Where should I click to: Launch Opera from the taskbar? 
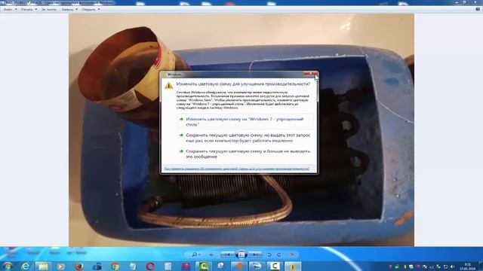[x=150, y=266]
